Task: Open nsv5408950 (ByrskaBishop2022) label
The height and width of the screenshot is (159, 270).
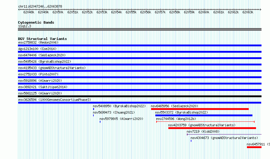Action: pyautogui.click(x=119, y=106)
